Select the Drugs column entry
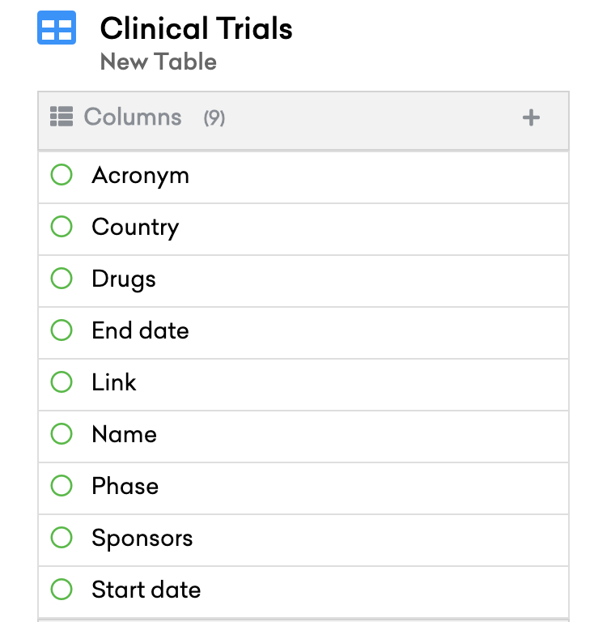The height and width of the screenshot is (622, 594). (303, 281)
